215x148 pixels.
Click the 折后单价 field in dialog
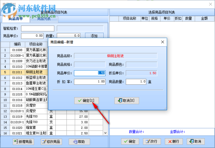coord(142,73)
